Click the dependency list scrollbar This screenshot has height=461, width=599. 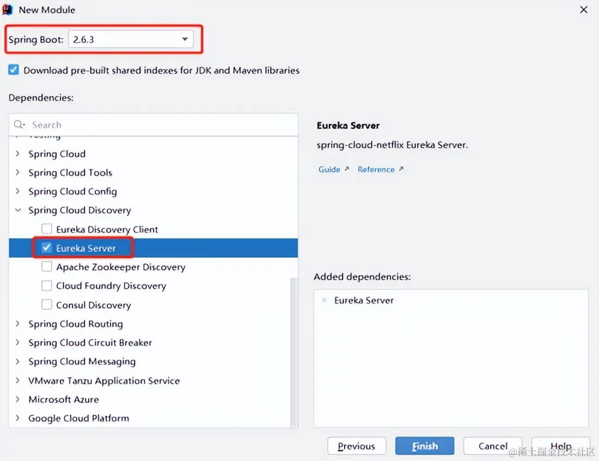click(x=294, y=351)
